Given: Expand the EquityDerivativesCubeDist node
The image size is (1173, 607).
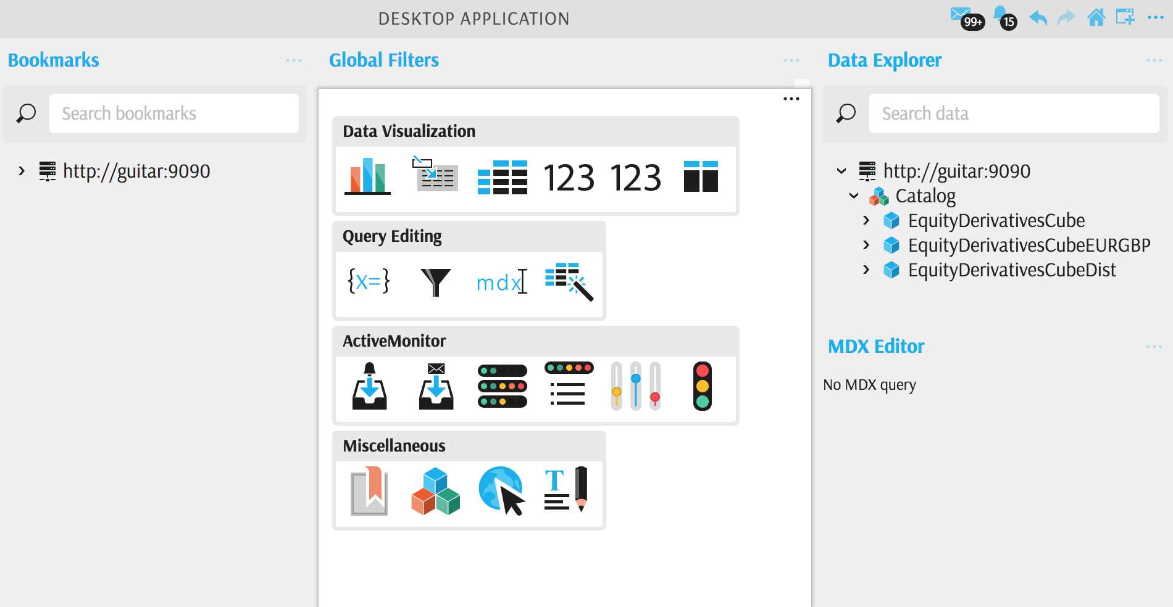Looking at the screenshot, I should (866, 270).
